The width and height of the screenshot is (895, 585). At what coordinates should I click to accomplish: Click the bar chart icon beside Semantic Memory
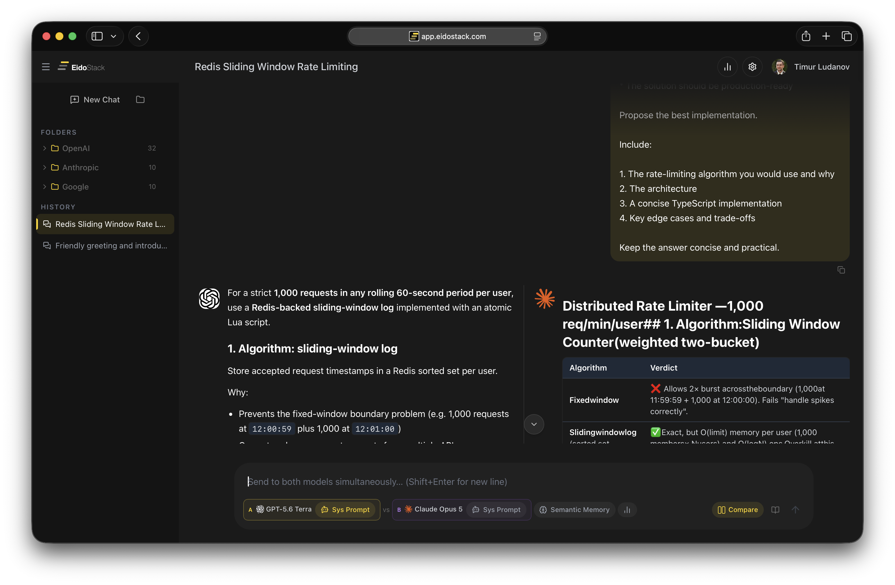click(627, 510)
